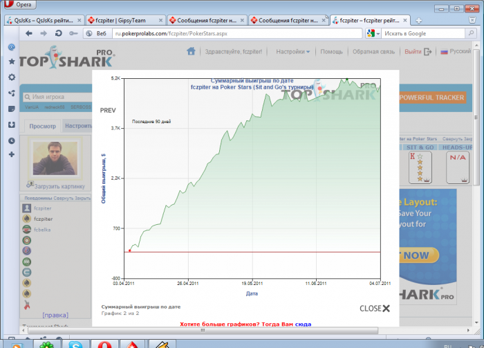Viewport: 484px width, 348px height.
Task: Click PREV to show previous chart
Action: tap(108, 110)
